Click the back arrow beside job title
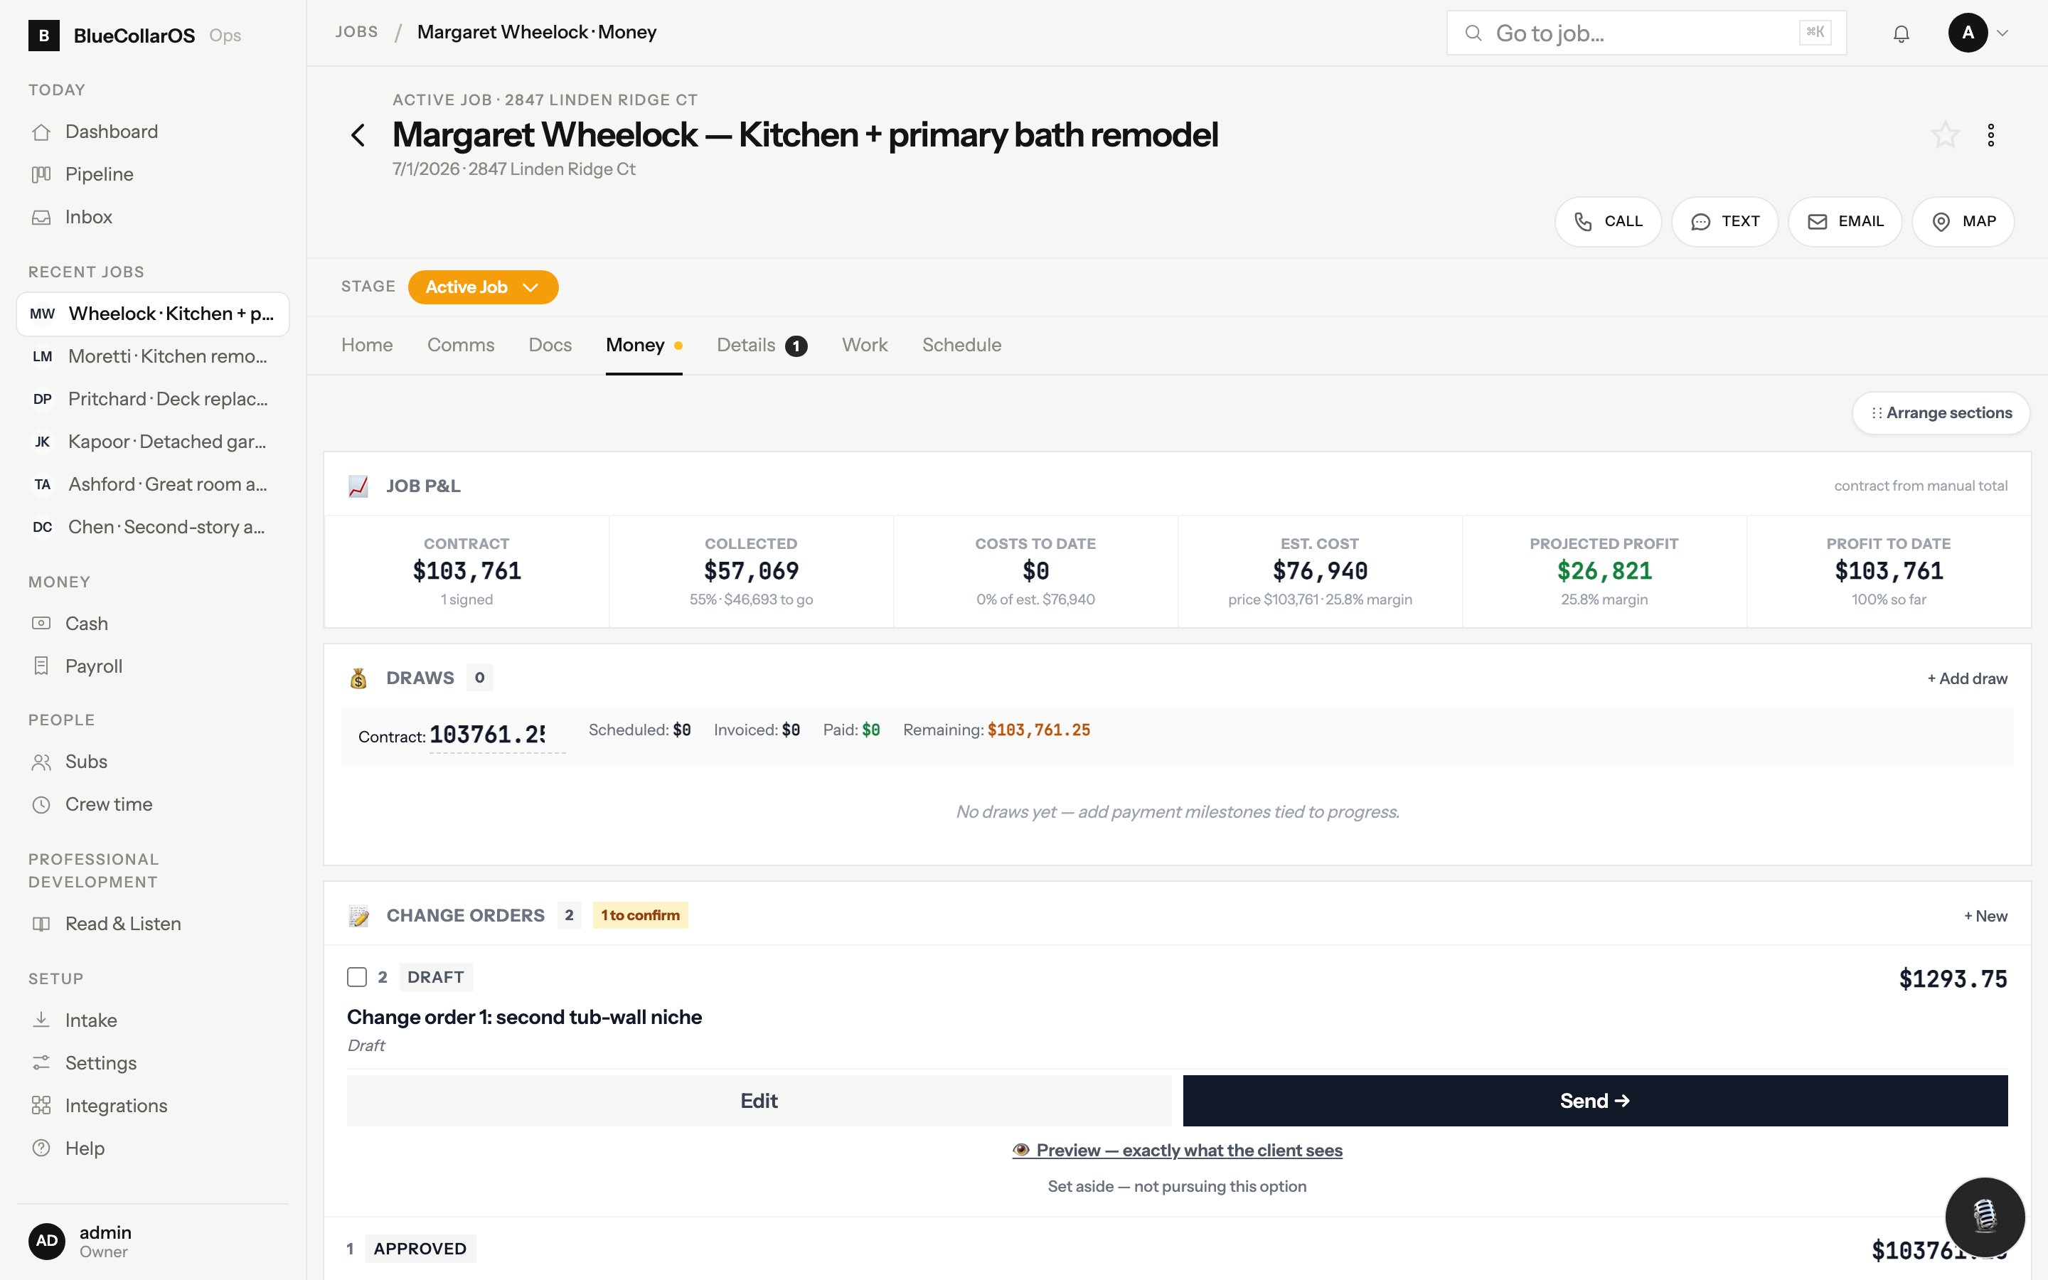 click(358, 134)
